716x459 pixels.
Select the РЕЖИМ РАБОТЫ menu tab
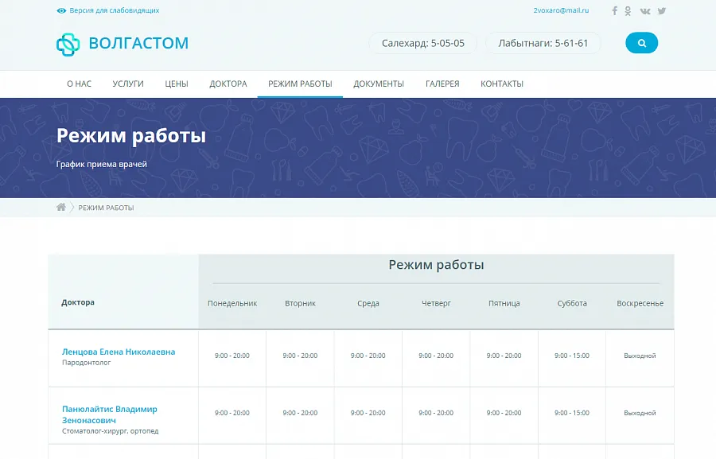pyautogui.click(x=300, y=84)
